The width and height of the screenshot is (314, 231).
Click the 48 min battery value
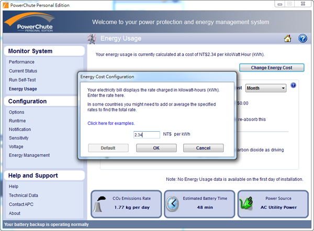(x=205, y=207)
